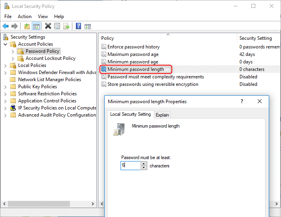The height and width of the screenshot is (217, 281).
Task: Click the Up One Level folder icon
Action: [x=26, y=26]
